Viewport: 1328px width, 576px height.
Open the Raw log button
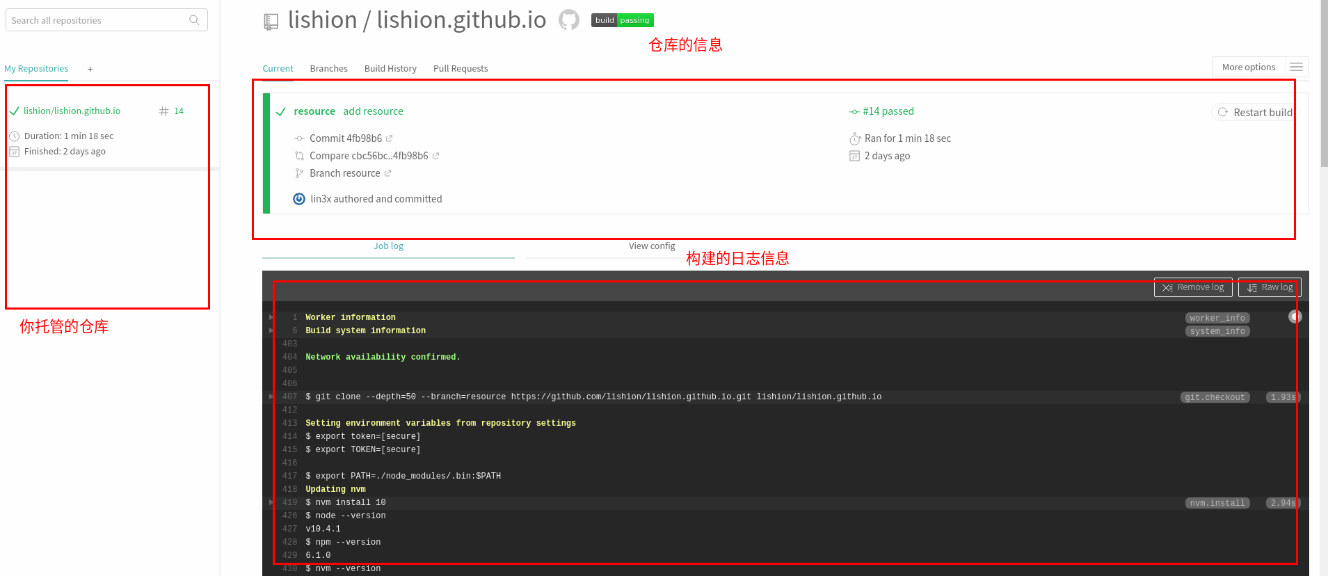[1270, 287]
